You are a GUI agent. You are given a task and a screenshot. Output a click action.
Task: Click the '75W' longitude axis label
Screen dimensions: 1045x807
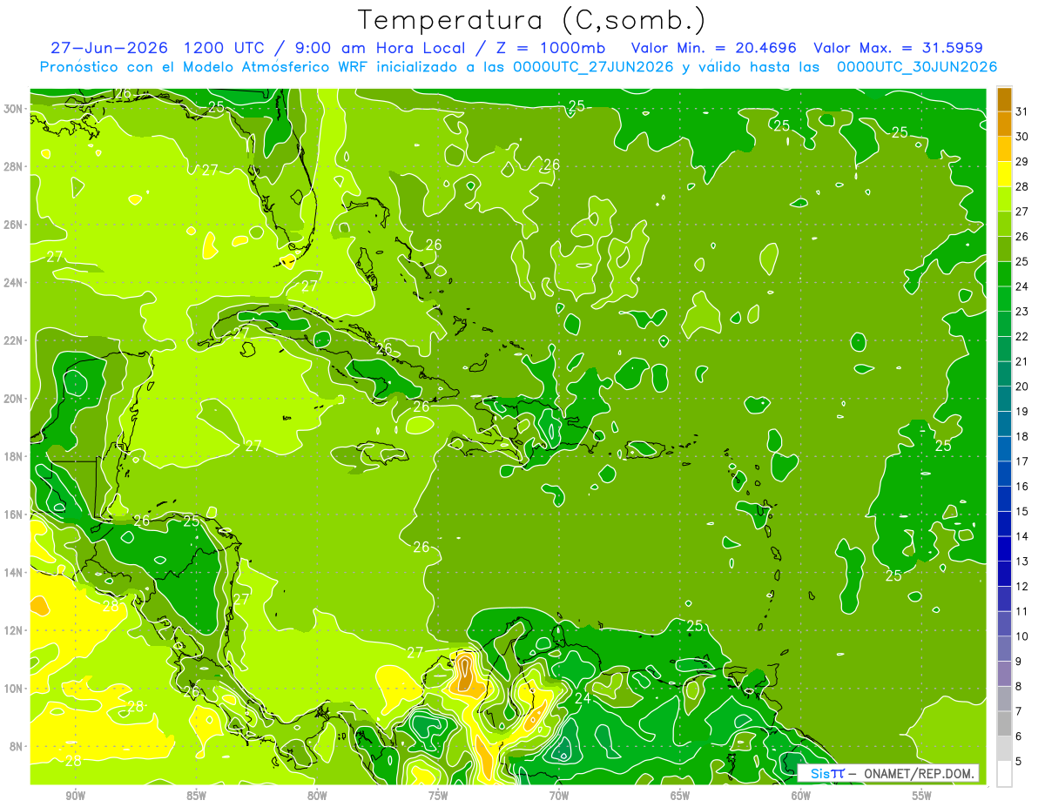point(438,796)
